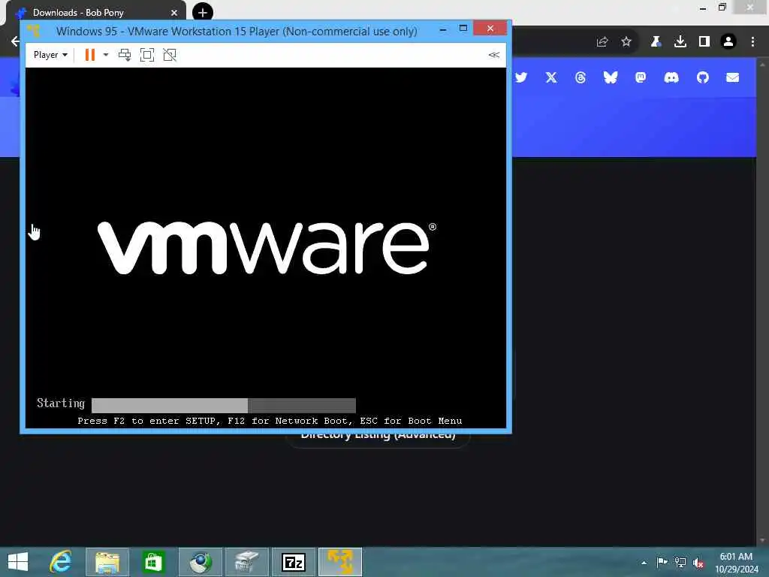Click the webpage vertical scrollbar
This screenshot has height=577, width=769.
[x=761, y=301]
